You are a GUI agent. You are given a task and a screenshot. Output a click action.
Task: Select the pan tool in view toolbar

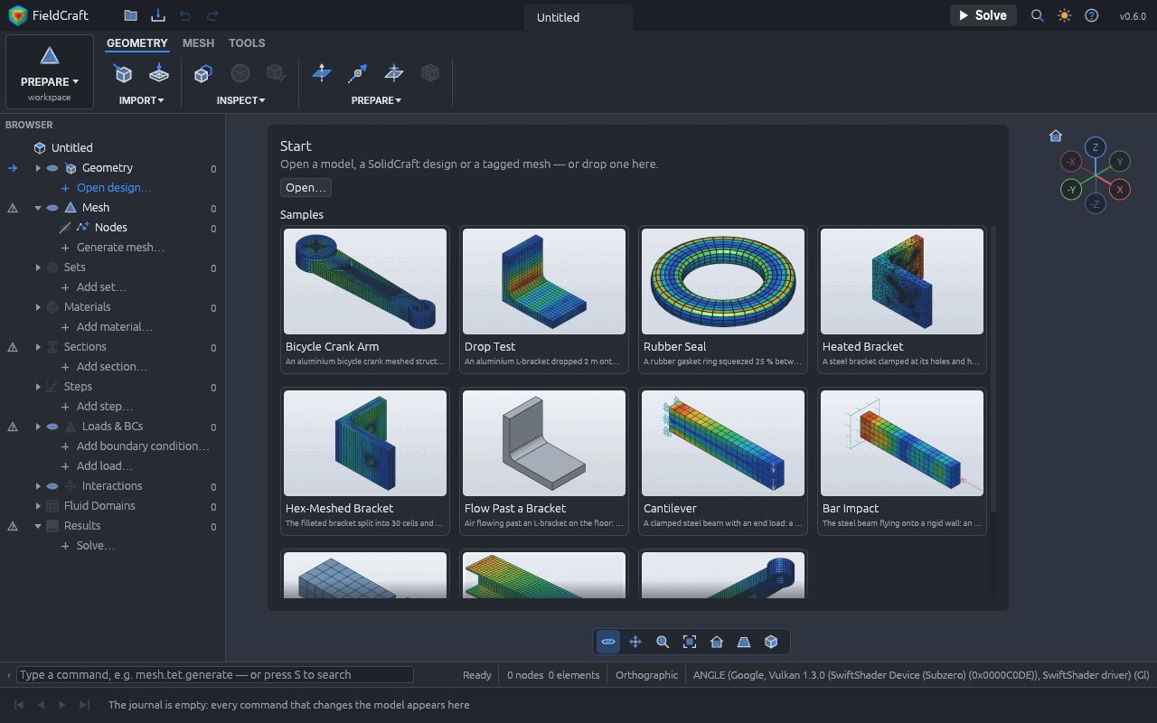coord(635,642)
